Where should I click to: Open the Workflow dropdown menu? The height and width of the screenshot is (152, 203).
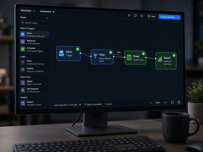(x=28, y=11)
